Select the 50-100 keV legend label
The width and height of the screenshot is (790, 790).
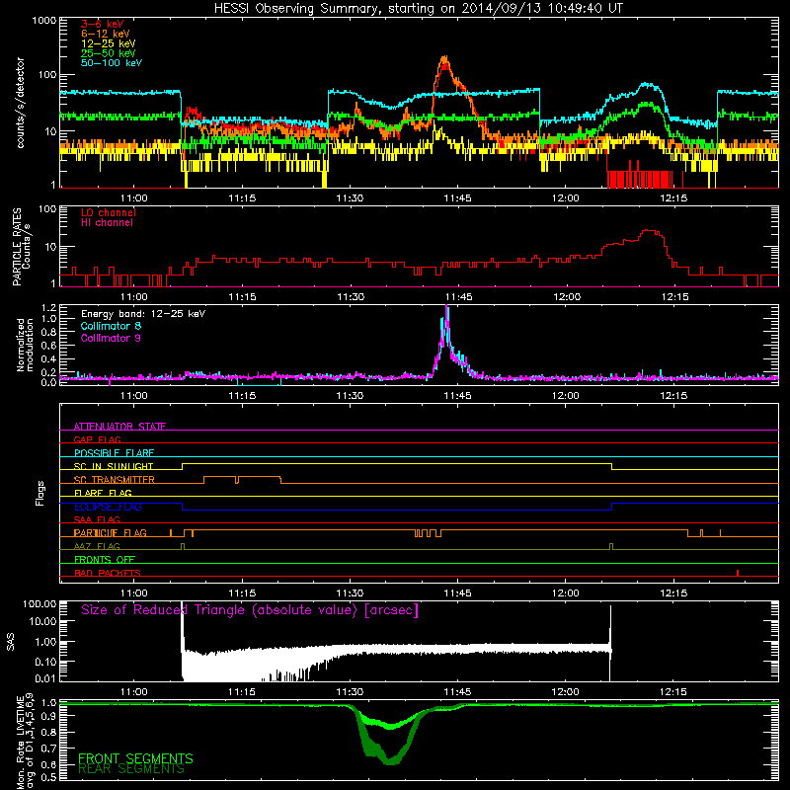[x=112, y=63]
